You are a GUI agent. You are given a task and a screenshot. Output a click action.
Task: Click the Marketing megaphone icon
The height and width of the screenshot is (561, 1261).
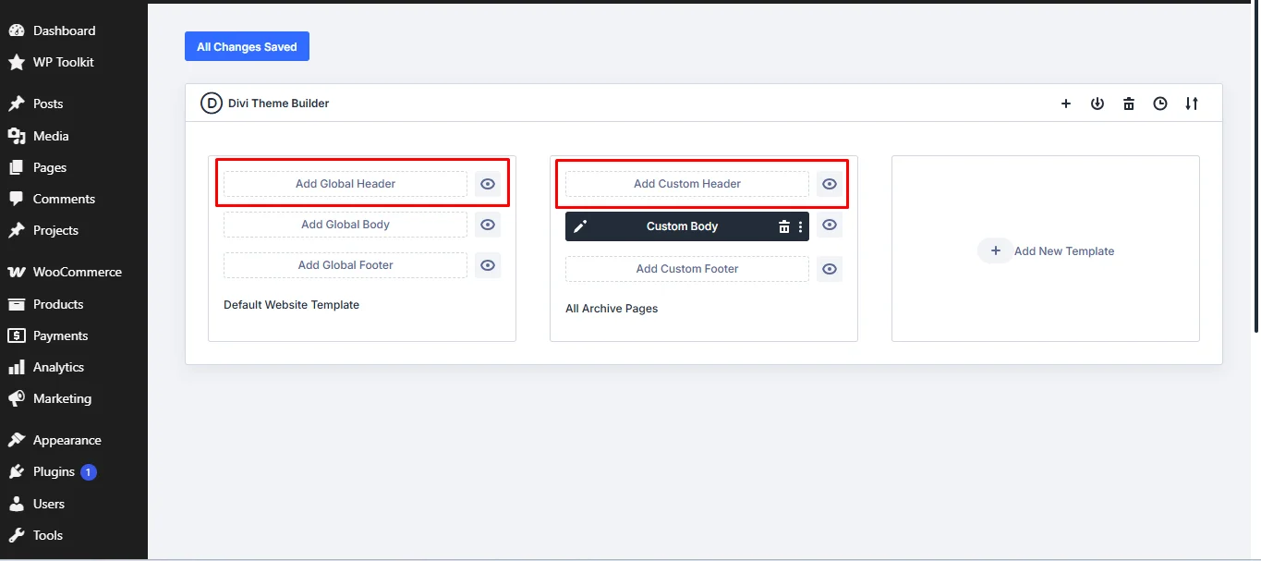(17, 398)
